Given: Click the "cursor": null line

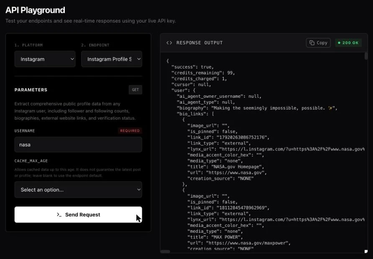Looking at the screenshot, I should point(191,84).
